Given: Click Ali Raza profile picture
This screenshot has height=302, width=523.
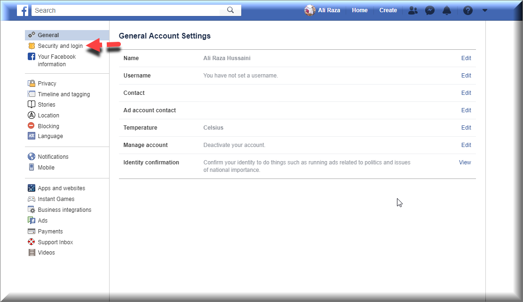Looking at the screenshot, I should point(309,10).
